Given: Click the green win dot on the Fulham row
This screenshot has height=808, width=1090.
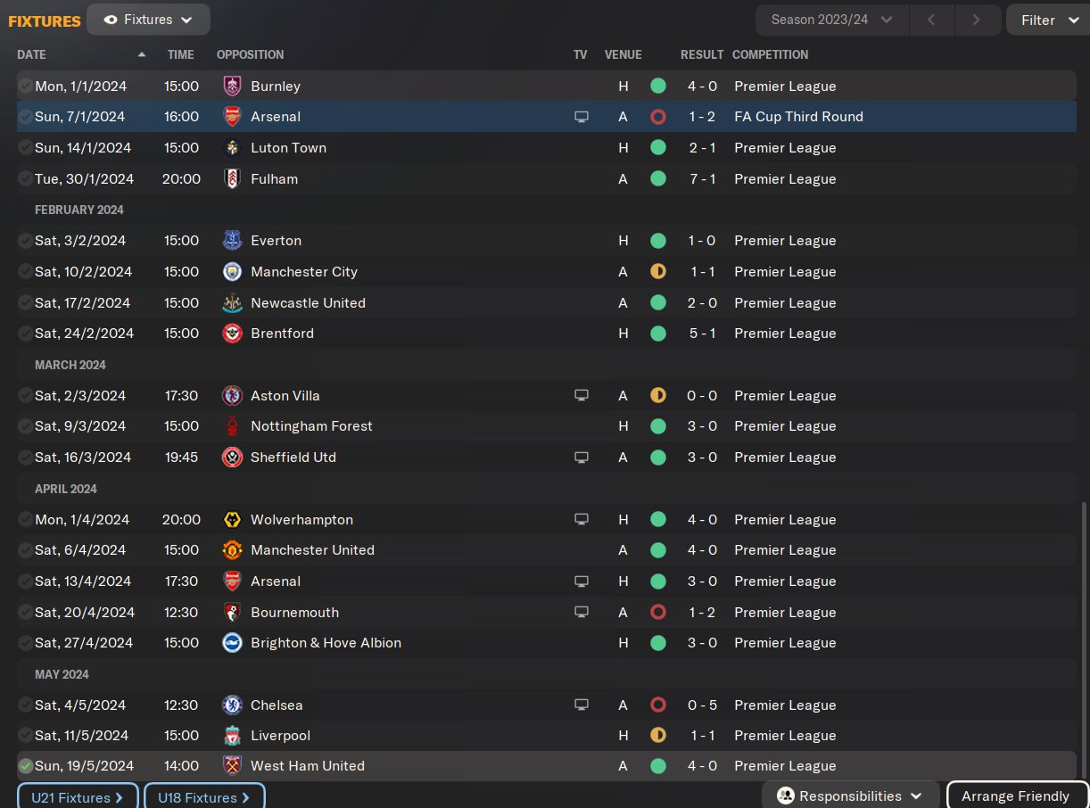Looking at the screenshot, I should tap(658, 179).
